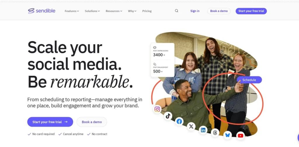The height and width of the screenshot is (147, 299).
Task: Click the Sendible logo
Action: coord(41,11)
